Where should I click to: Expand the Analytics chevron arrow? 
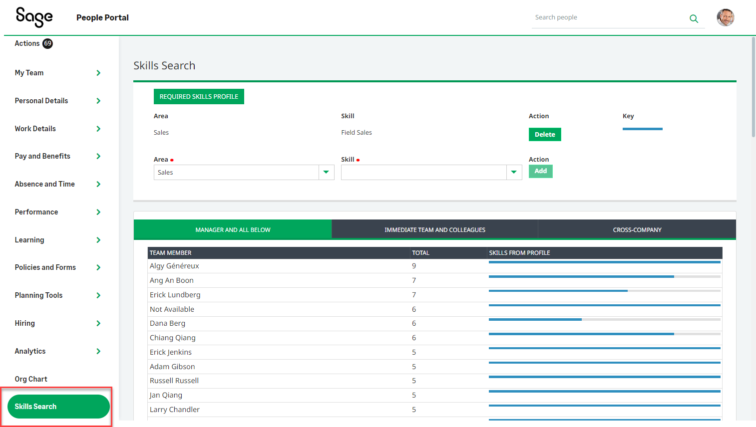click(98, 351)
